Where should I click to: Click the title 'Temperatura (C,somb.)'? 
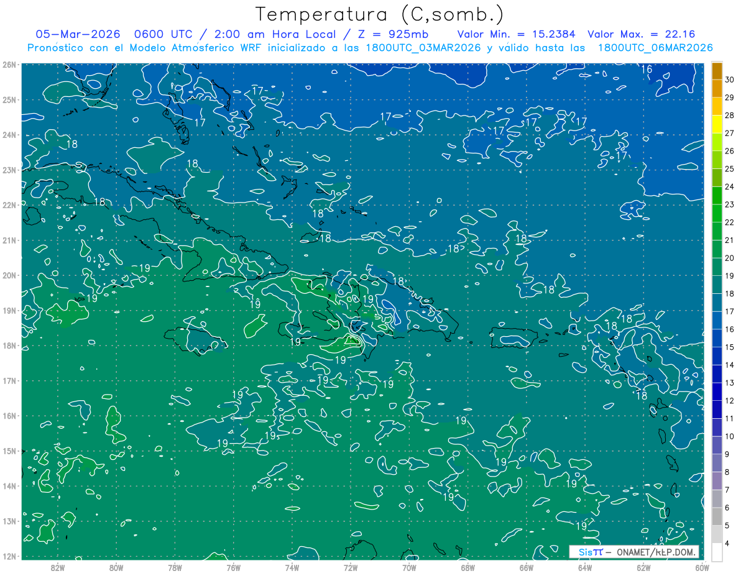(379, 14)
